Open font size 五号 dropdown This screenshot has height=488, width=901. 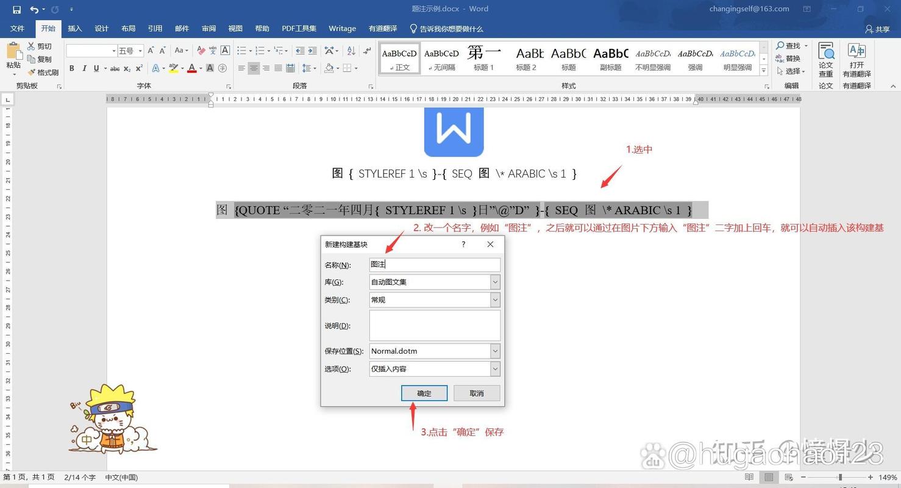coord(140,51)
